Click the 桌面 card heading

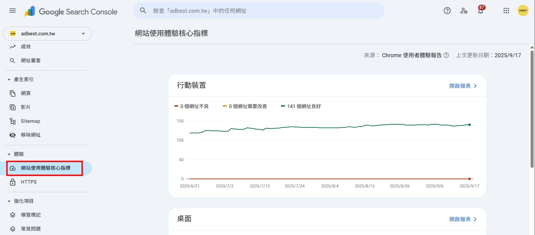click(184, 219)
